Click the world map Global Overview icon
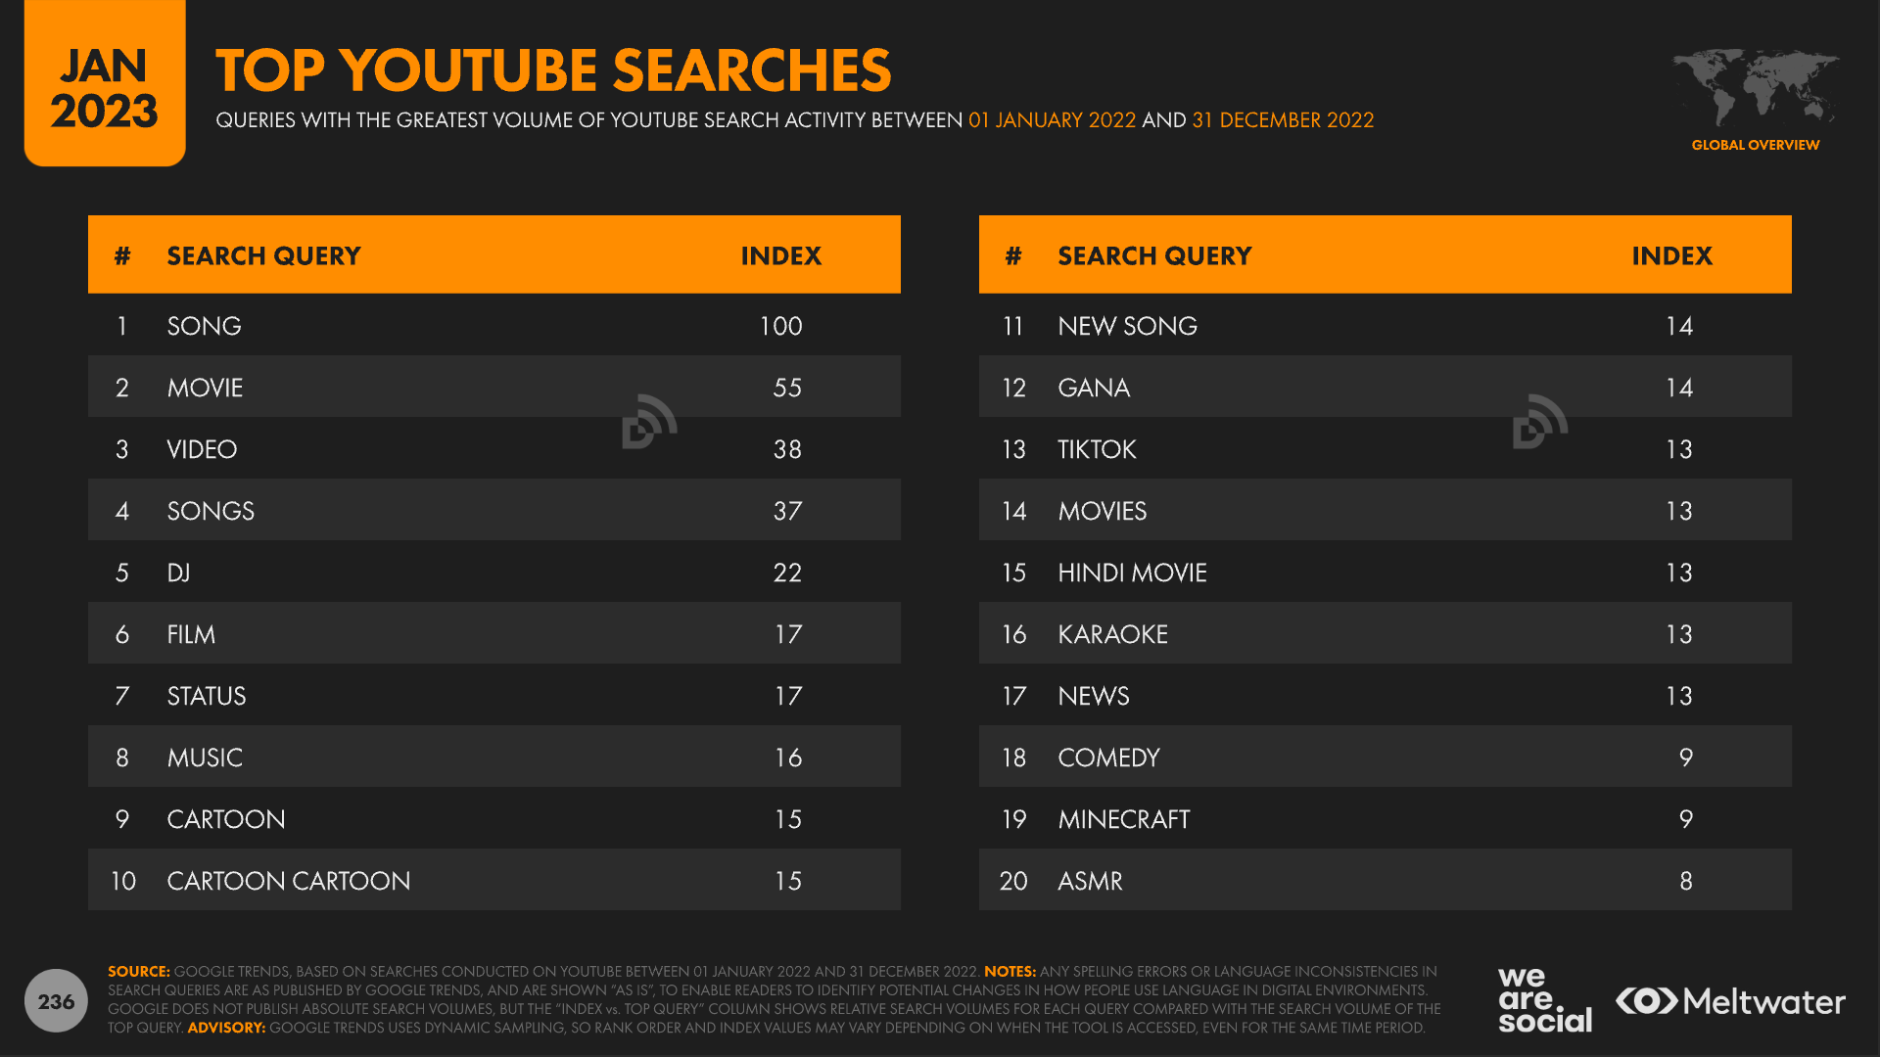Viewport: 1880px width, 1057px height. click(x=1755, y=86)
